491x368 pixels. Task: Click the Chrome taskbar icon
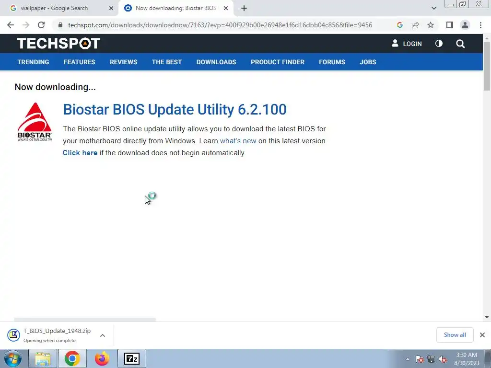point(72,358)
